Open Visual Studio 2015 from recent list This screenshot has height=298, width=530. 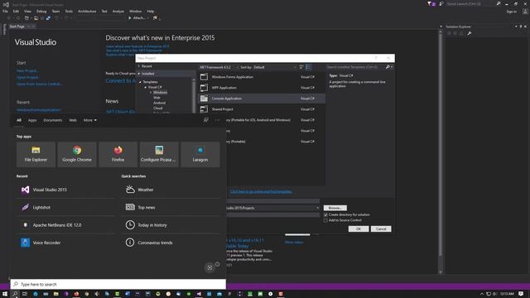pos(66,190)
